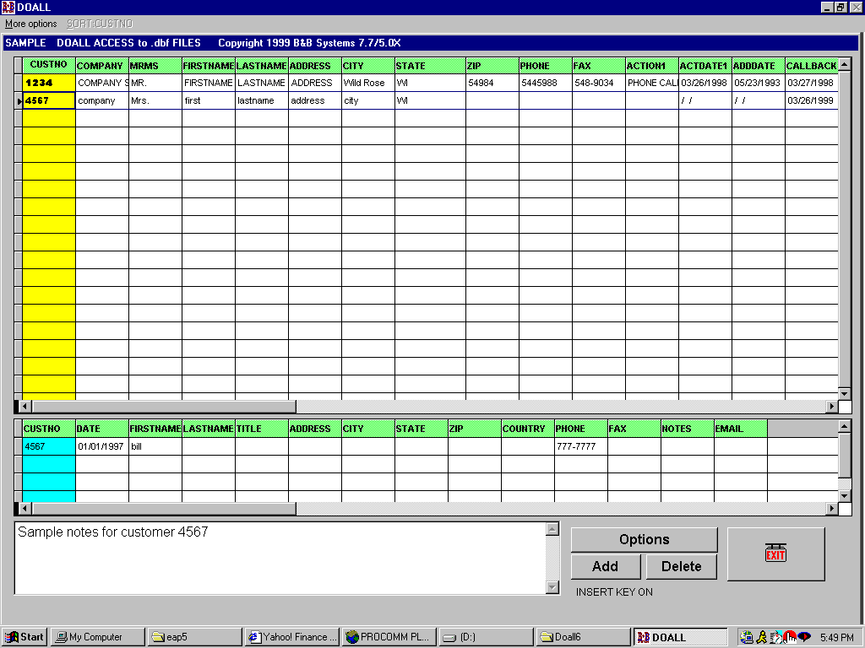Click the right arrow of the top grid's horizontal scrollbar

point(832,407)
